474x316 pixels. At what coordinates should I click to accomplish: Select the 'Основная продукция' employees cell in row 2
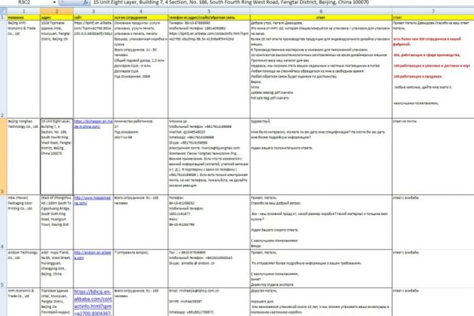[141, 70]
